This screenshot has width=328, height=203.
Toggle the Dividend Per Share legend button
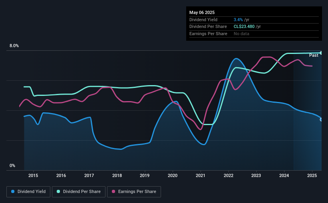79,192
